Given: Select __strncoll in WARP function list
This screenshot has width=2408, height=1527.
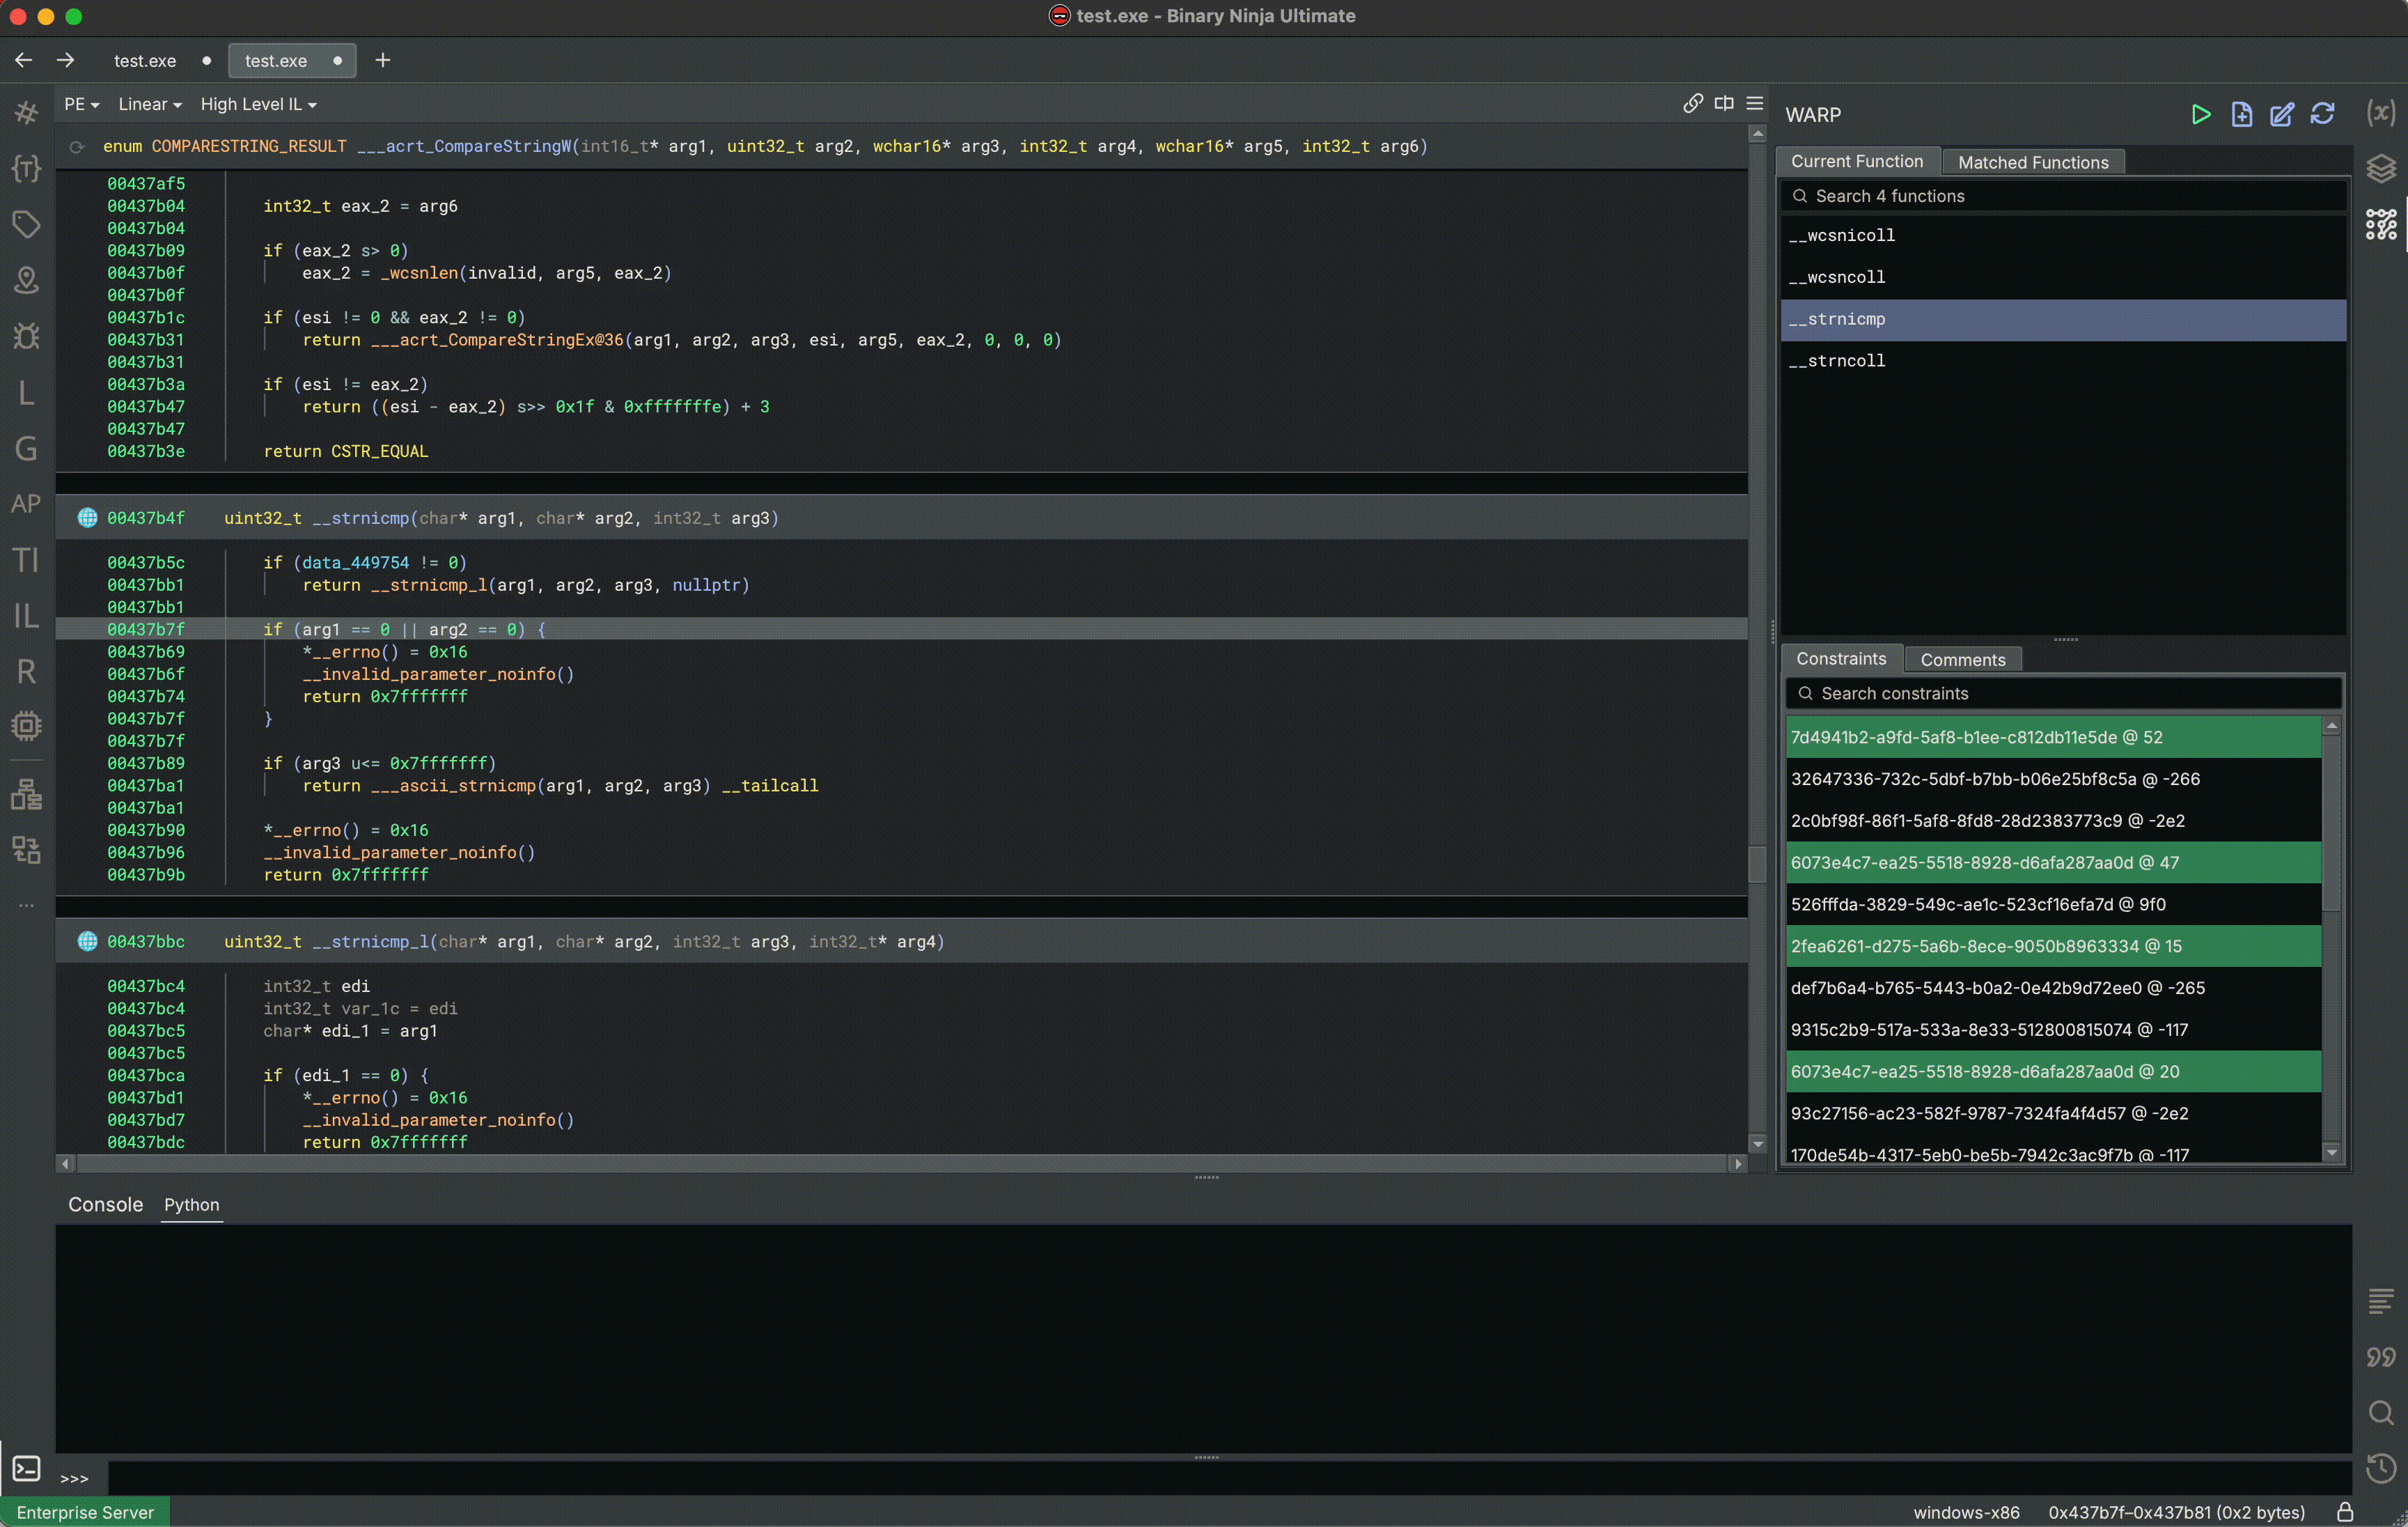Looking at the screenshot, I should (1846, 360).
